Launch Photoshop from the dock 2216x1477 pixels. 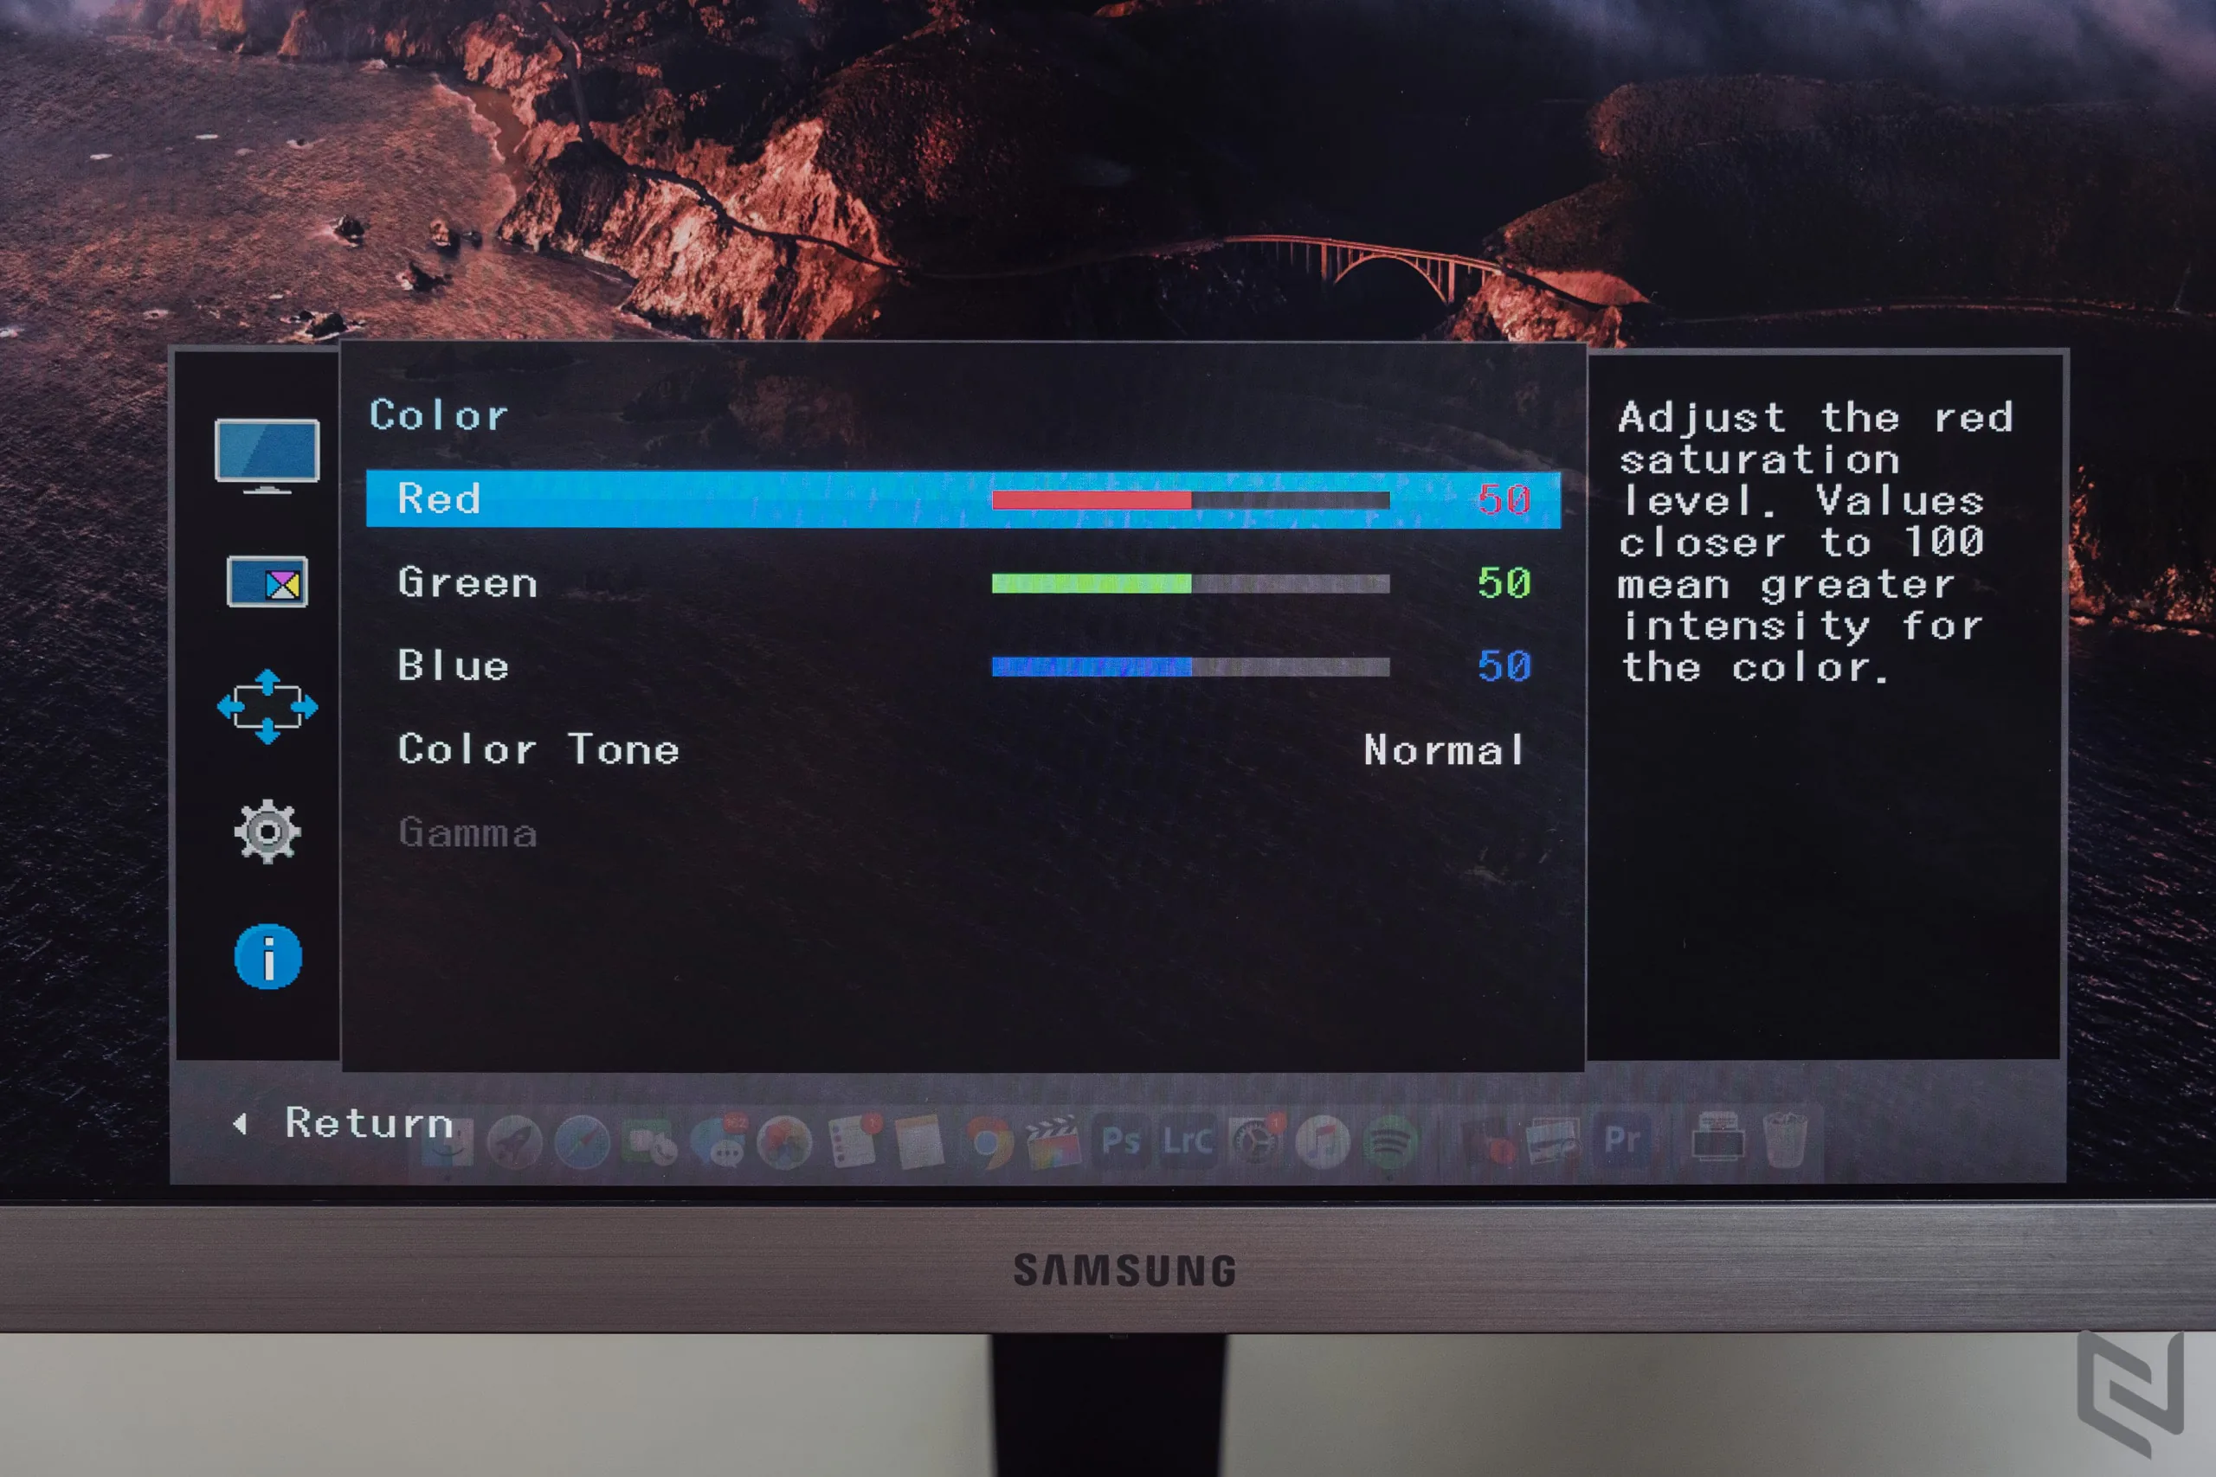[1121, 1140]
